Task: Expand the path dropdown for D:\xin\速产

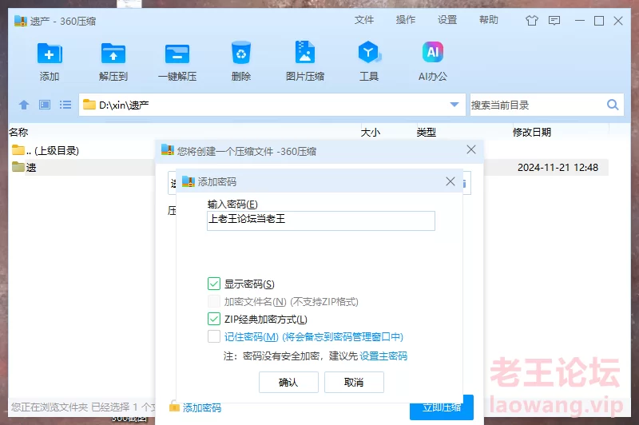Action: [x=454, y=105]
